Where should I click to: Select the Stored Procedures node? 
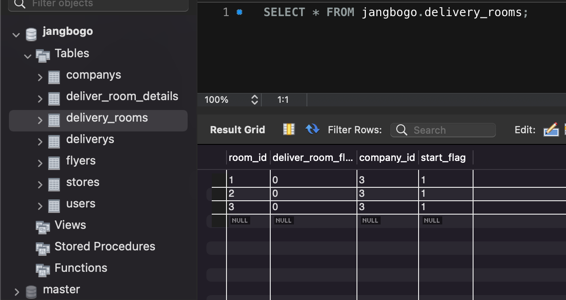pos(105,246)
